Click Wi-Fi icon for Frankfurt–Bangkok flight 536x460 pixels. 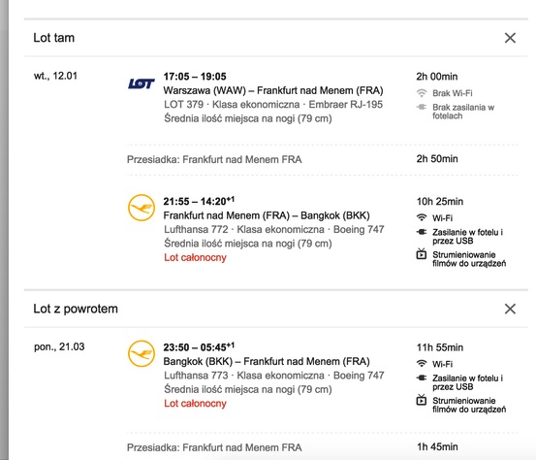pos(422,217)
